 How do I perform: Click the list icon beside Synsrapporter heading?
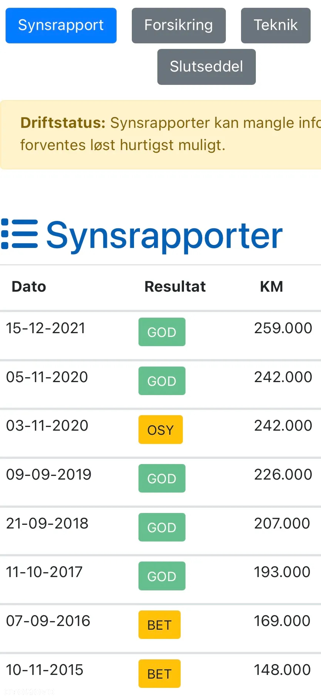20,234
